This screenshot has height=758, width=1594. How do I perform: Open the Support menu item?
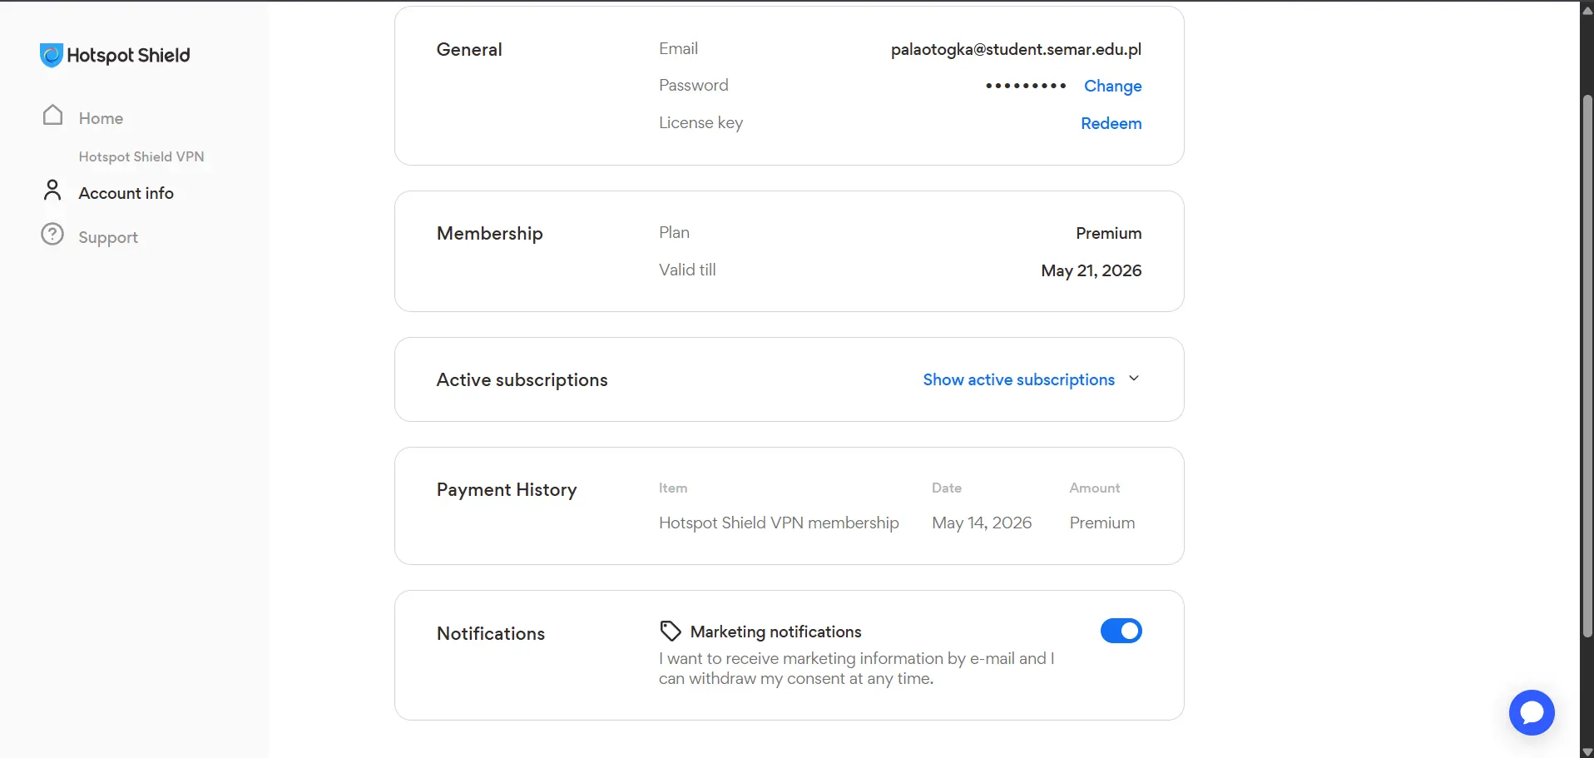point(108,237)
